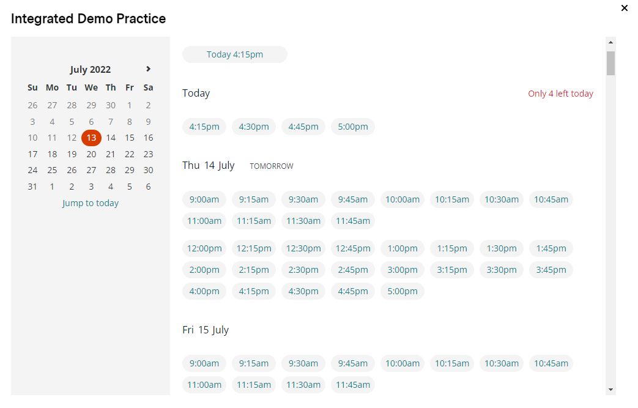The image size is (638, 408).
Task: Choose 9:30am on Fri 15 July
Action: (303, 363)
